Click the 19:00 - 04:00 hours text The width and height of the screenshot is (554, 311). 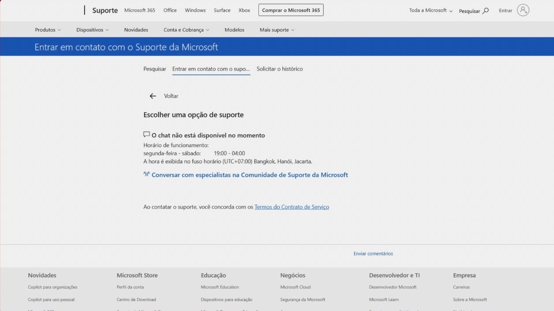point(229,154)
